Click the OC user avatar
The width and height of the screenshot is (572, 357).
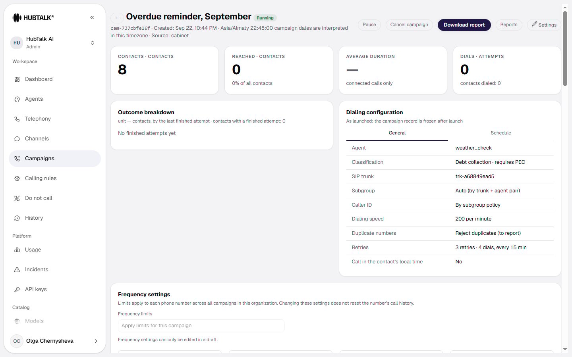click(x=17, y=341)
